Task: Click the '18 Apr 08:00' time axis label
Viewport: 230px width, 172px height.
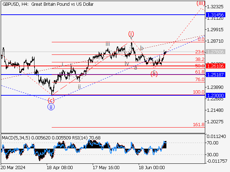Action: (x=60, y=167)
